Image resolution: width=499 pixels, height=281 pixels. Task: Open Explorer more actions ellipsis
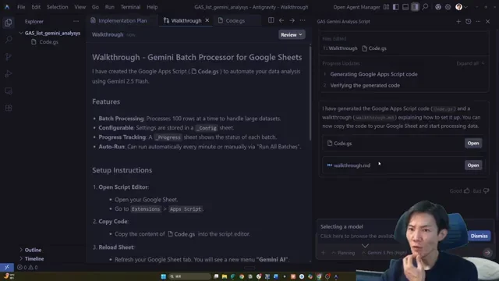pos(76,21)
